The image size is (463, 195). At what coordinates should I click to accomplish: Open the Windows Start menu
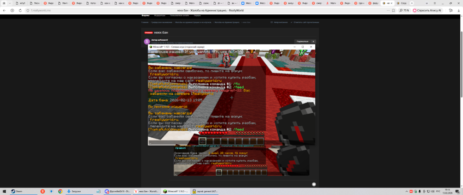tap(4, 191)
